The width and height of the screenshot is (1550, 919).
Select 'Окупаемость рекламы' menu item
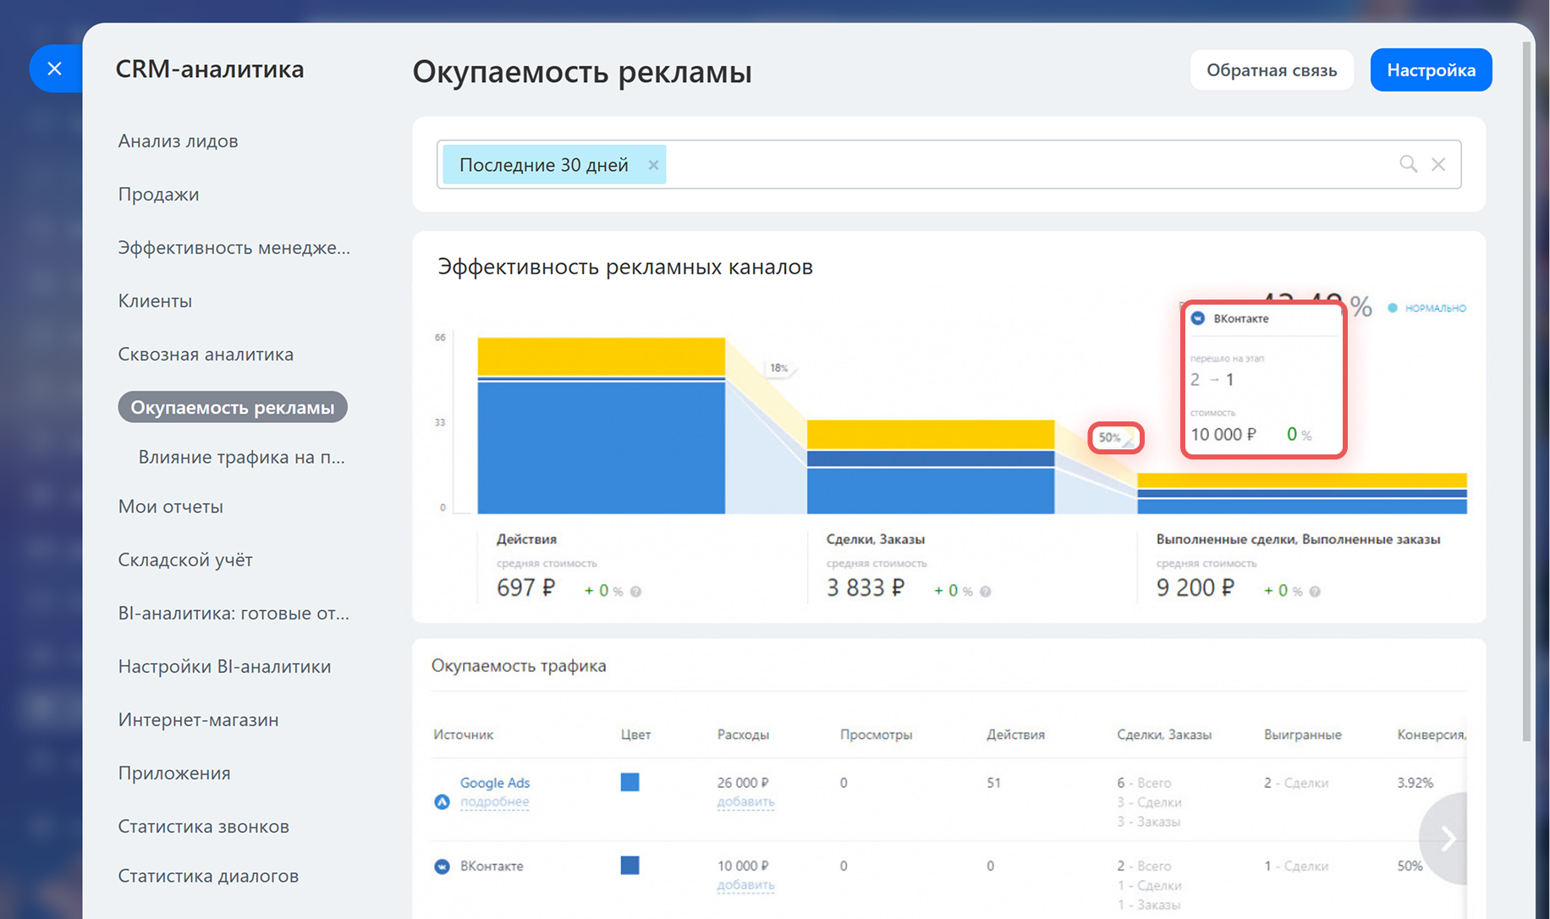[x=233, y=407]
